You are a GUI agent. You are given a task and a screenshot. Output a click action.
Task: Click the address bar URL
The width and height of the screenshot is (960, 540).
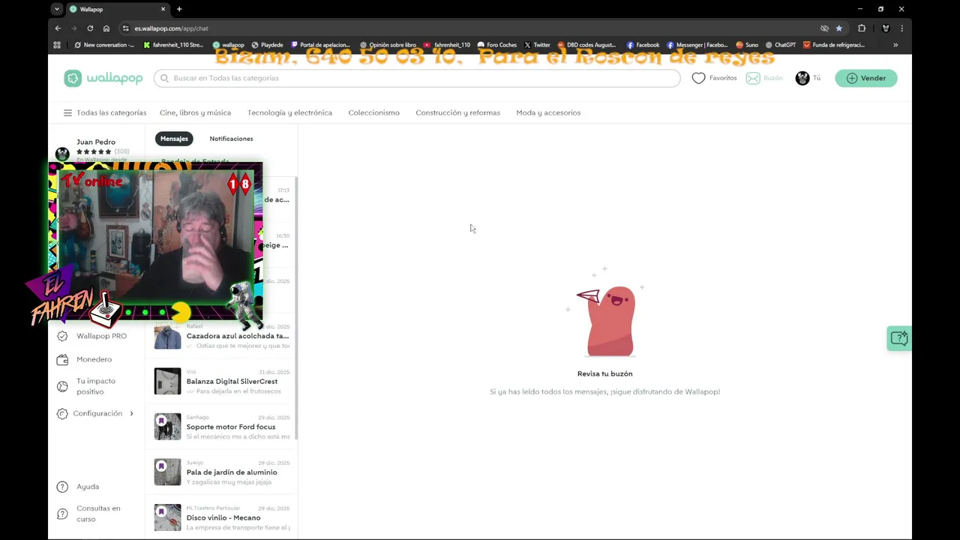click(172, 28)
